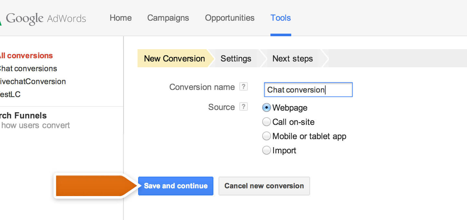Choose Mobile or tablet app as source
This screenshot has height=220, width=467.
click(x=266, y=136)
